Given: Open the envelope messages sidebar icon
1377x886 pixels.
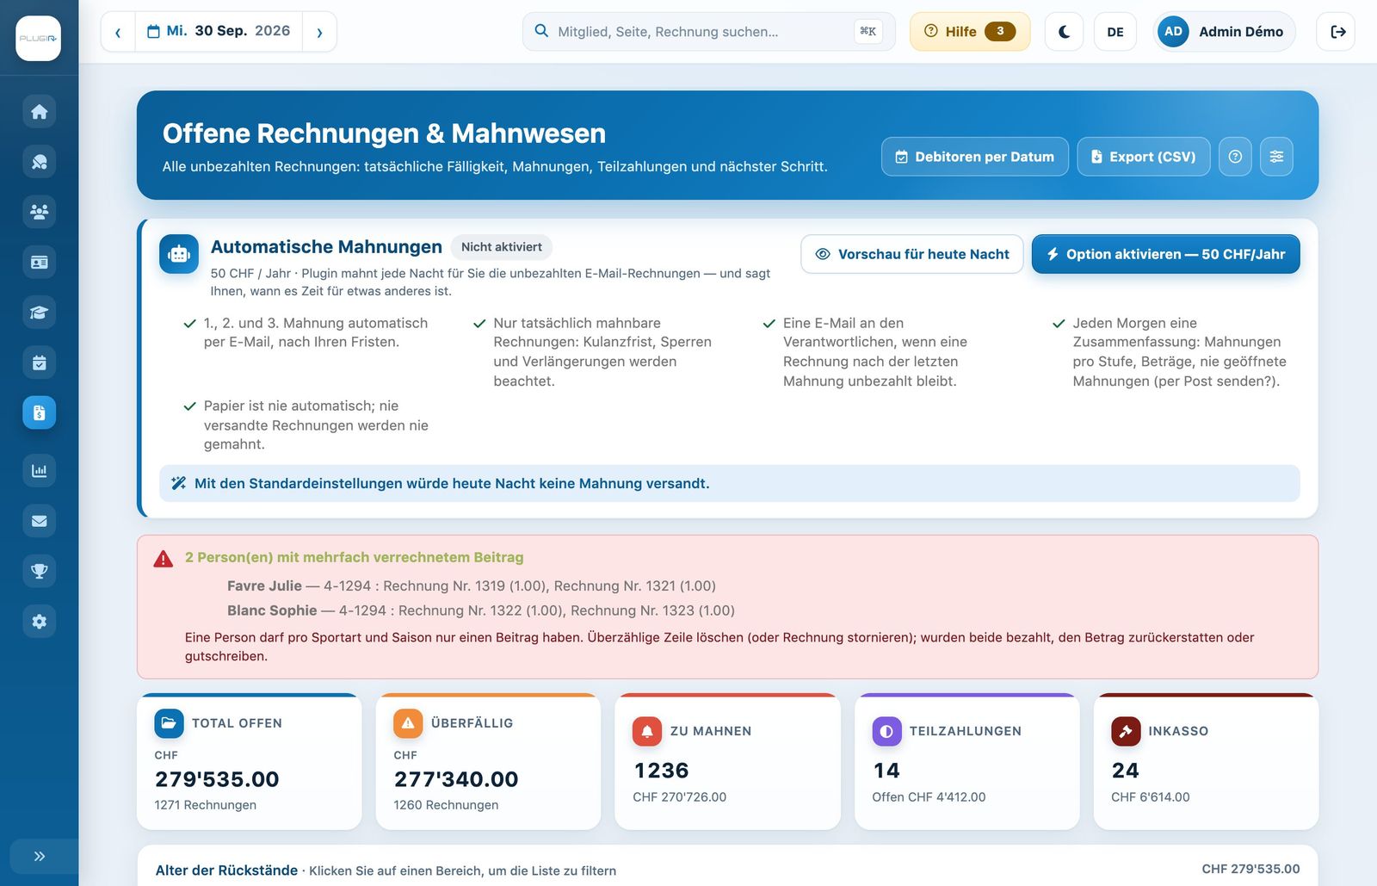Looking at the screenshot, I should pyautogui.click(x=39, y=521).
